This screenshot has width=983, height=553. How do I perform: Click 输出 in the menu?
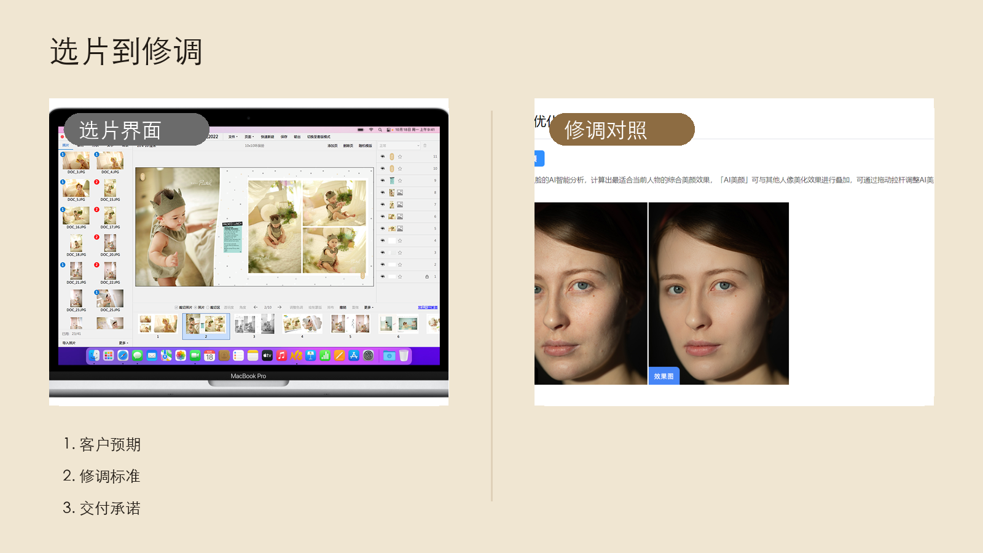point(297,137)
